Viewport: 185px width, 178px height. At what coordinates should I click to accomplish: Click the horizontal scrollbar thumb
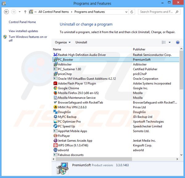point(94,159)
